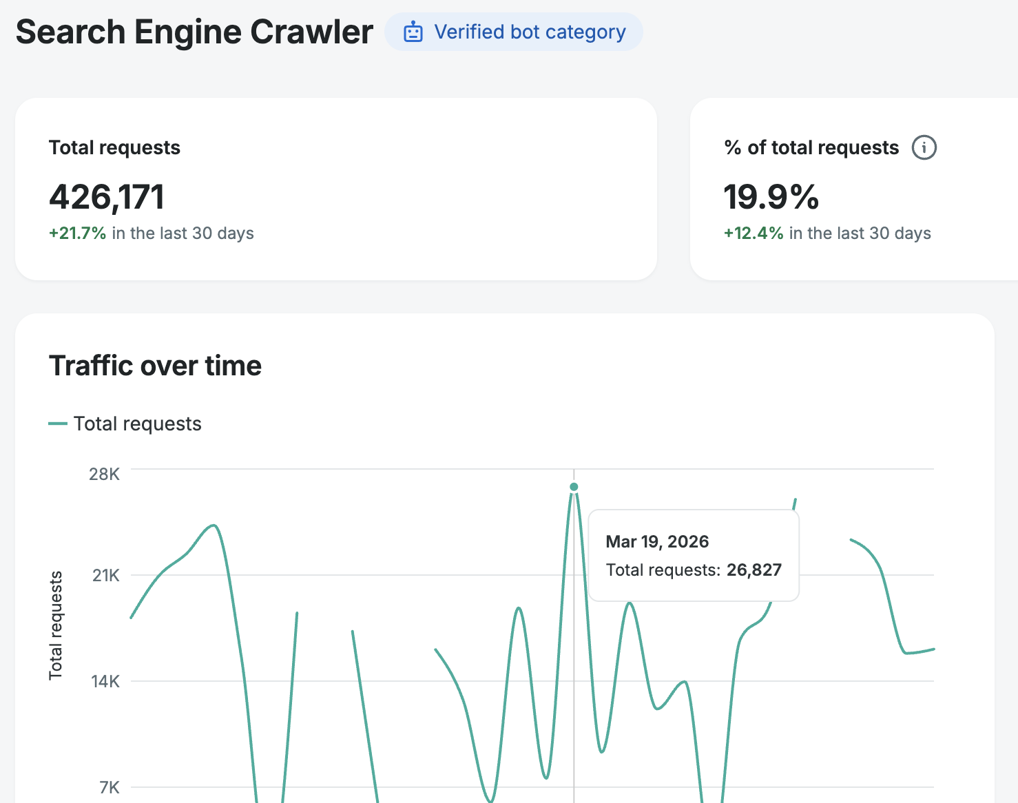Click the Mar 19, 2026 tooltip date
The image size is (1018, 803).
657,541
